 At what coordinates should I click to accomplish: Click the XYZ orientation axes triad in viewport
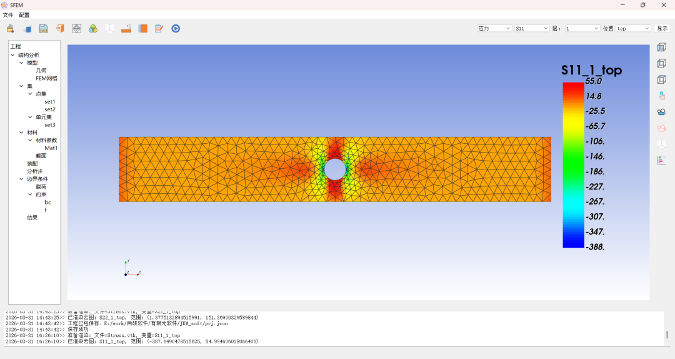132,268
